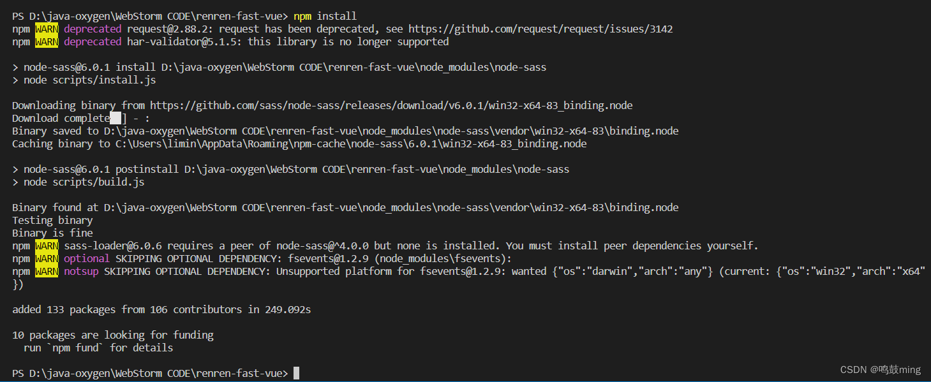Click the magenta "notsup" label
This screenshot has height=382, width=931.
click(x=81, y=271)
